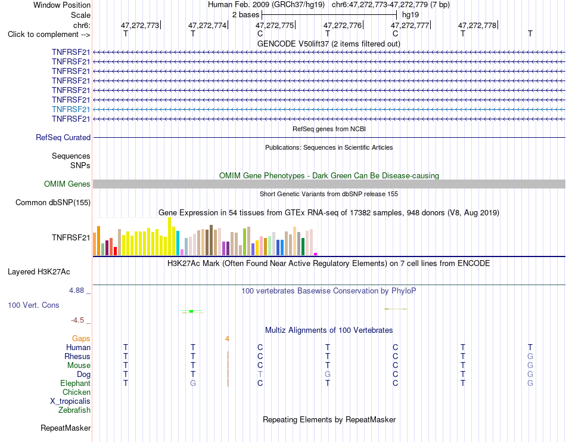Image resolution: width=566 pixels, height=442 pixels.
Task: Click the PhyloP -4.5 lower scale value
Action: [x=77, y=320]
